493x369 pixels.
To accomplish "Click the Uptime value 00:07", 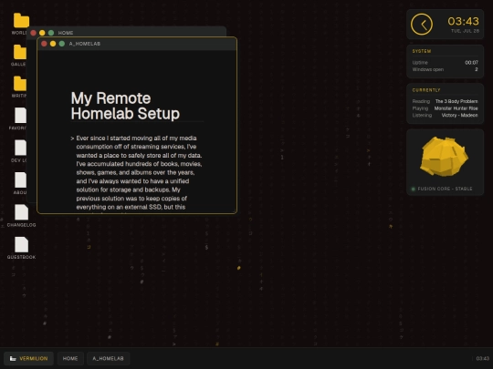I will point(471,63).
